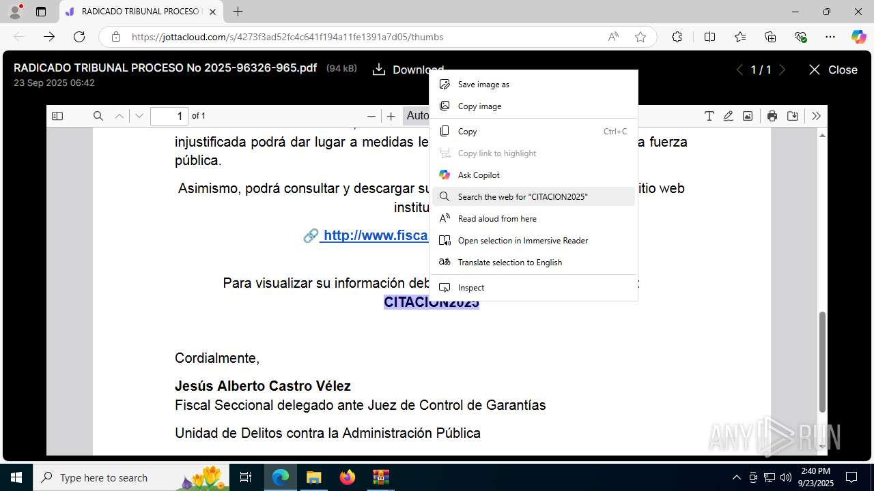Image resolution: width=874 pixels, height=491 pixels.
Task: Open Edge Settings and more menu
Action: click(830, 37)
